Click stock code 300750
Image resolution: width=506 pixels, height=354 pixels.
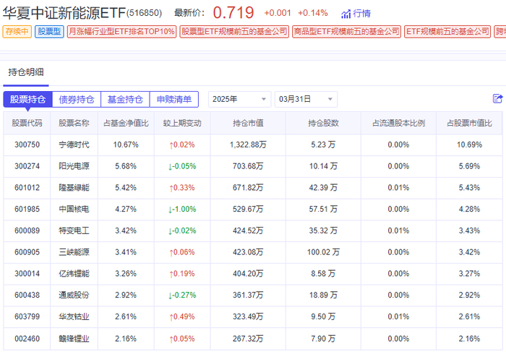click(x=27, y=144)
